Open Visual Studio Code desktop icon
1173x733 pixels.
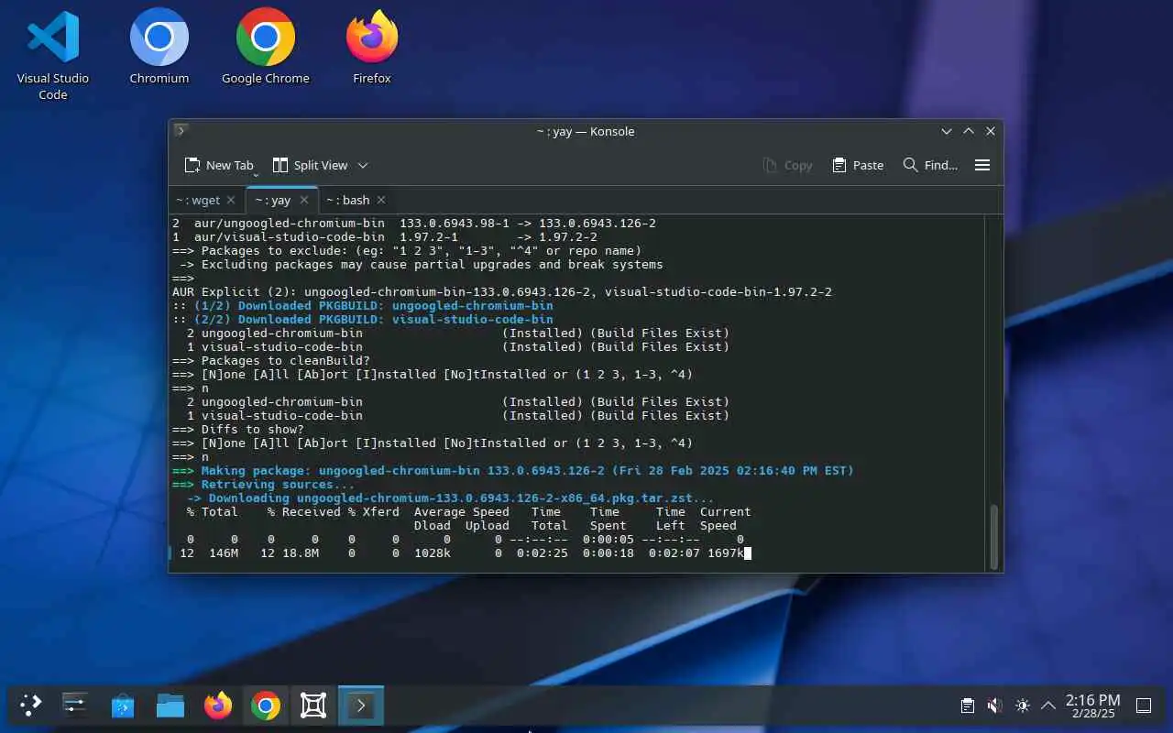coord(52,53)
